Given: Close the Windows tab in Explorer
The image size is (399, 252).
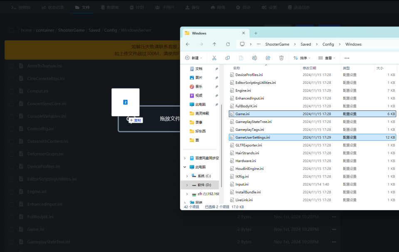Looking at the screenshot, I should click(243, 33).
